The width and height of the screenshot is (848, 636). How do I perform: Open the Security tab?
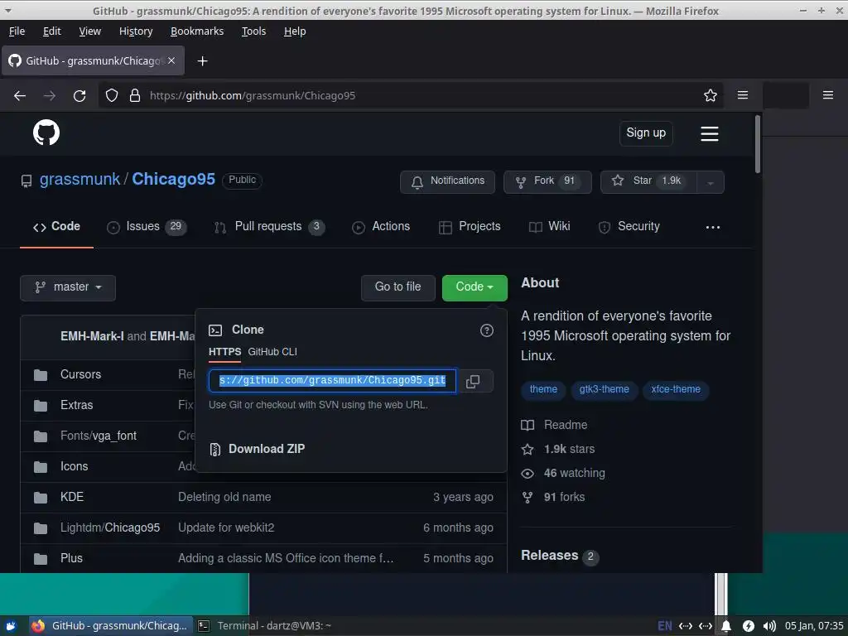[x=629, y=227]
